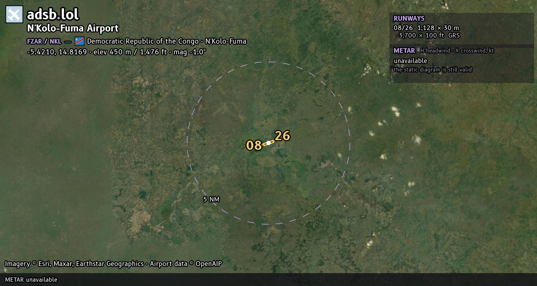
Task: Click the unavailable text in the METAR panel
Action: 410,61
